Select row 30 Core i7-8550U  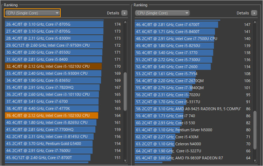[63, 52]
